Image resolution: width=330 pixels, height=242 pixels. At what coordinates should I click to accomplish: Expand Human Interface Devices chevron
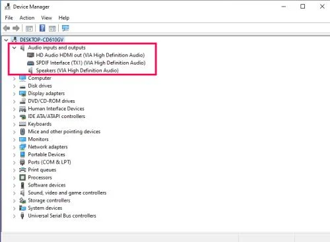[15, 109]
